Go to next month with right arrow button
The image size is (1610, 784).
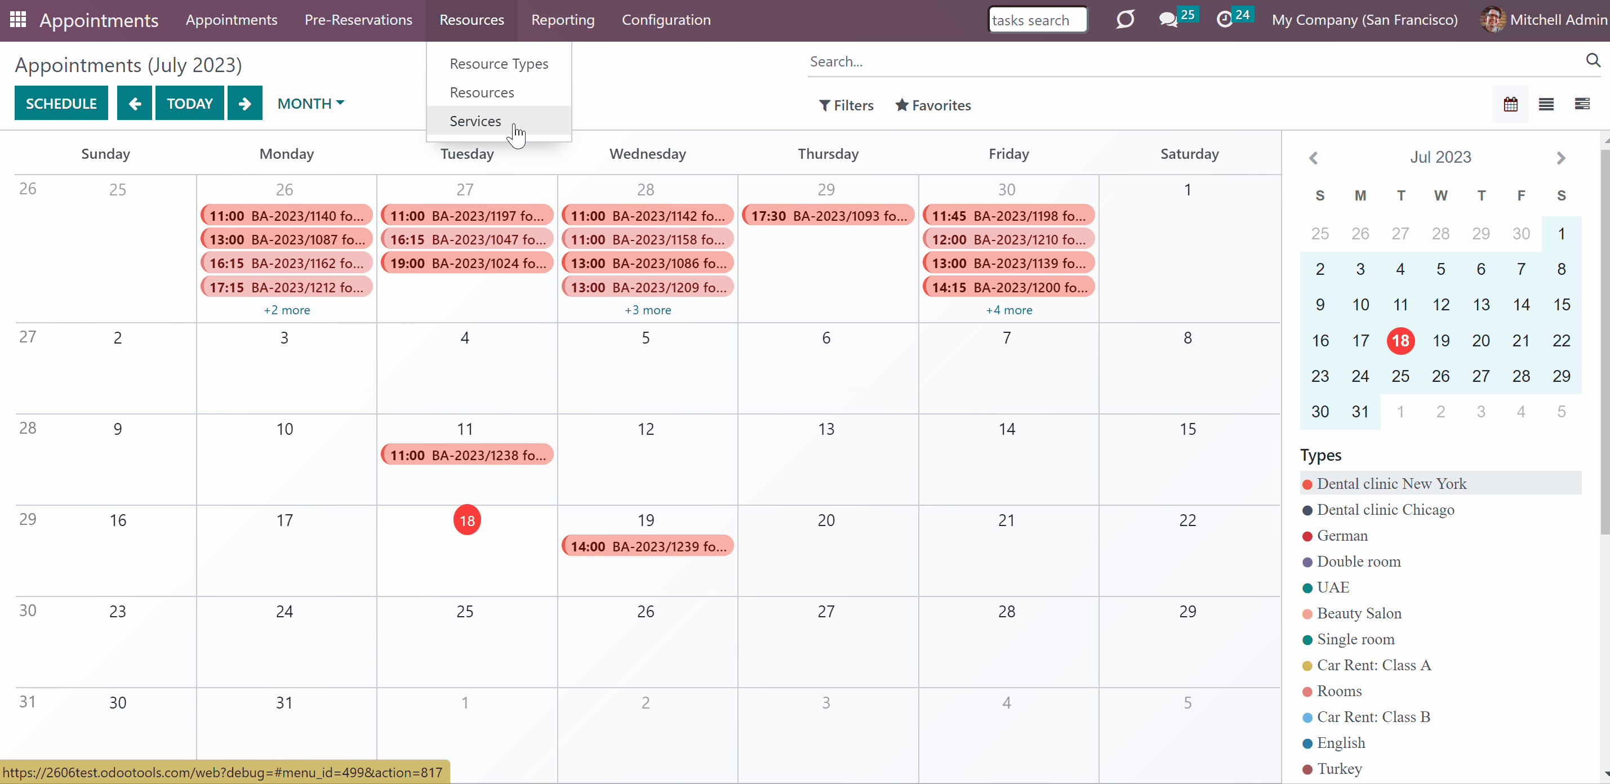point(244,103)
